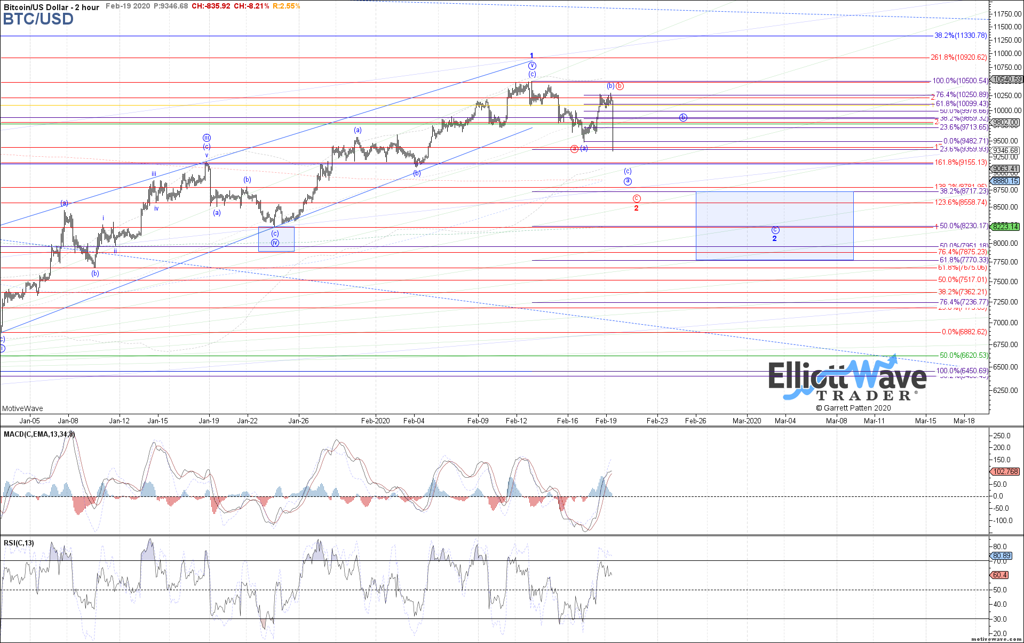Click the circled v marker at the top
This screenshot has width=1024, height=643.
click(x=532, y=66)
